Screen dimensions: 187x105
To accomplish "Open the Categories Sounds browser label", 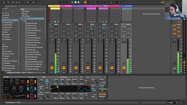I will tap(7, 15).
